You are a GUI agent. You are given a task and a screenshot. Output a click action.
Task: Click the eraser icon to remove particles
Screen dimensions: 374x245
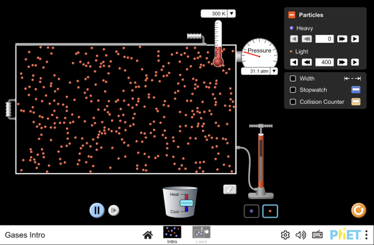point(229,189)
